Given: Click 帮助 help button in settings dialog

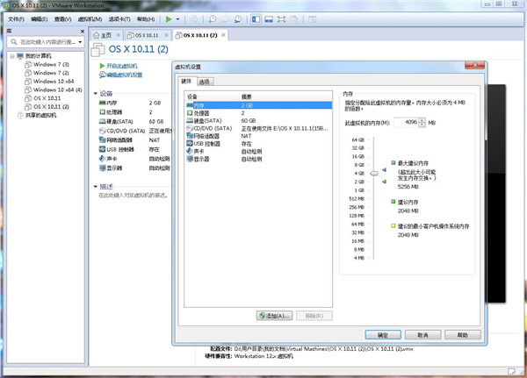Looking at the screenshot, I should coord(463,335).
